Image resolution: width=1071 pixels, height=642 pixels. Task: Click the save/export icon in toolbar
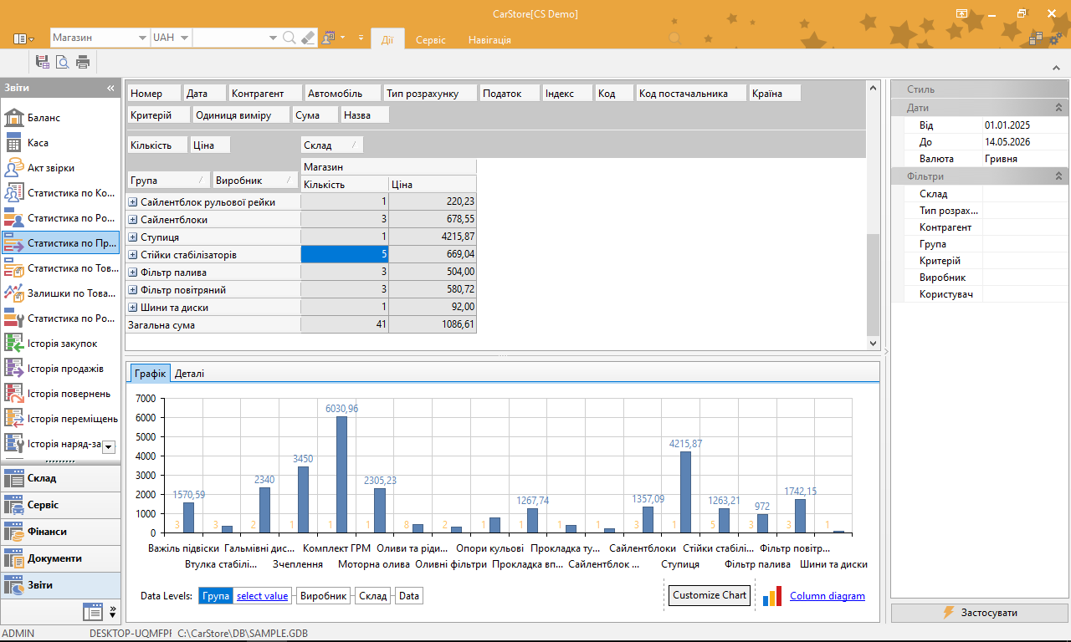click(x=42, y=61)
